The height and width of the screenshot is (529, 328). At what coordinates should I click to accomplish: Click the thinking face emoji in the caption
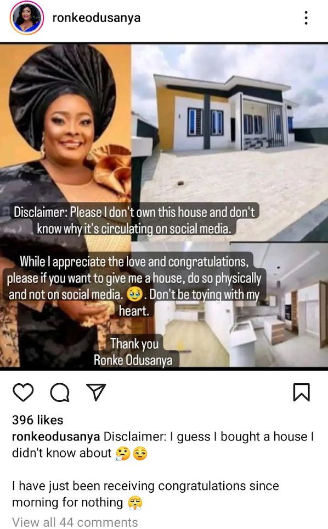pyautogui.click(x=122, y=454)
